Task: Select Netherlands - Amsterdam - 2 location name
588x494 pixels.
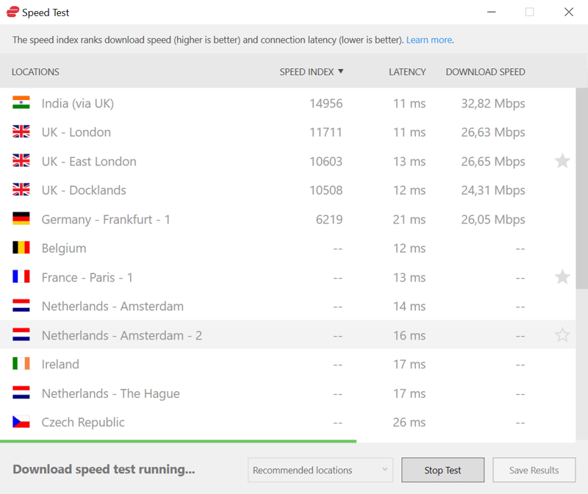Action: (x=122, y=335)
